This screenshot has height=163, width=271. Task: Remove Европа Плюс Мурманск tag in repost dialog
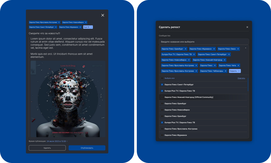tap(214, 49)
